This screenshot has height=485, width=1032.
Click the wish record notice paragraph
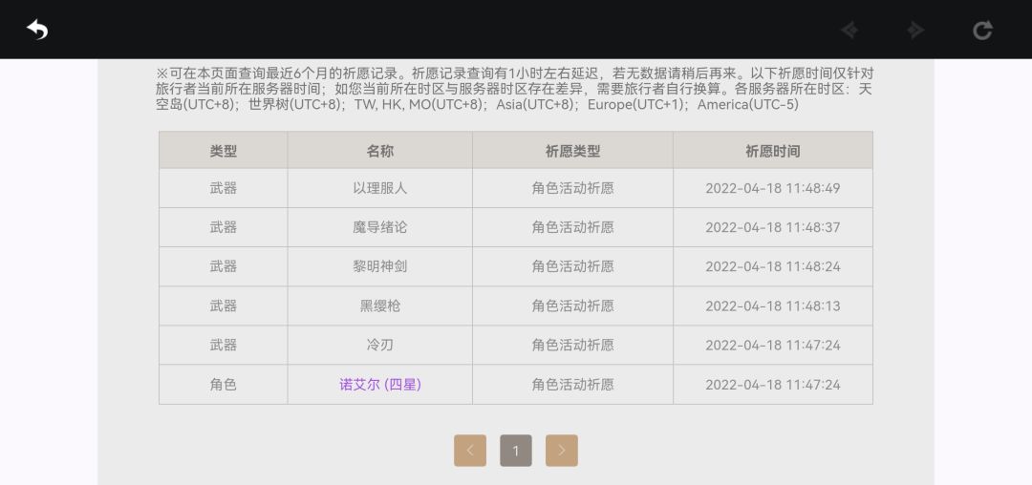point(515,89)
